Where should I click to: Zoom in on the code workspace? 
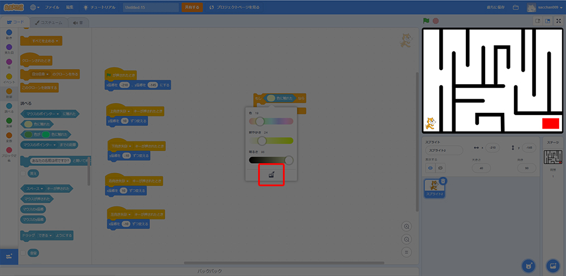click(406, 226)
